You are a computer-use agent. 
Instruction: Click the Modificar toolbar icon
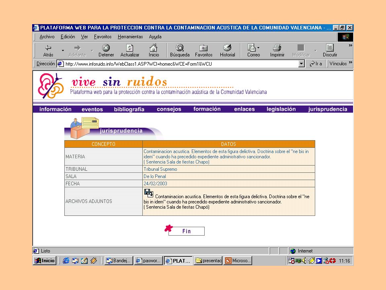[x=301, y=51]
